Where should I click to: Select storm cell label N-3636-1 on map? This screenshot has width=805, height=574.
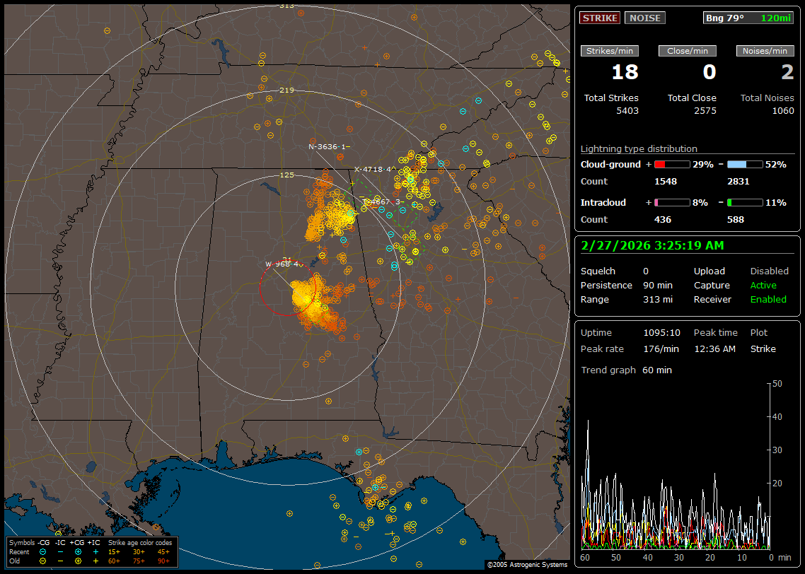(x=328, y=147)
